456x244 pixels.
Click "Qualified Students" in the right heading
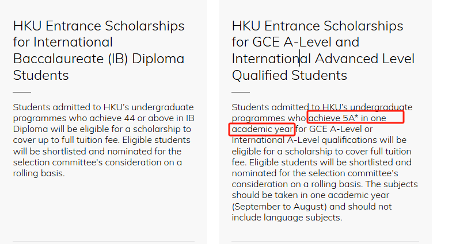[290, 75]
